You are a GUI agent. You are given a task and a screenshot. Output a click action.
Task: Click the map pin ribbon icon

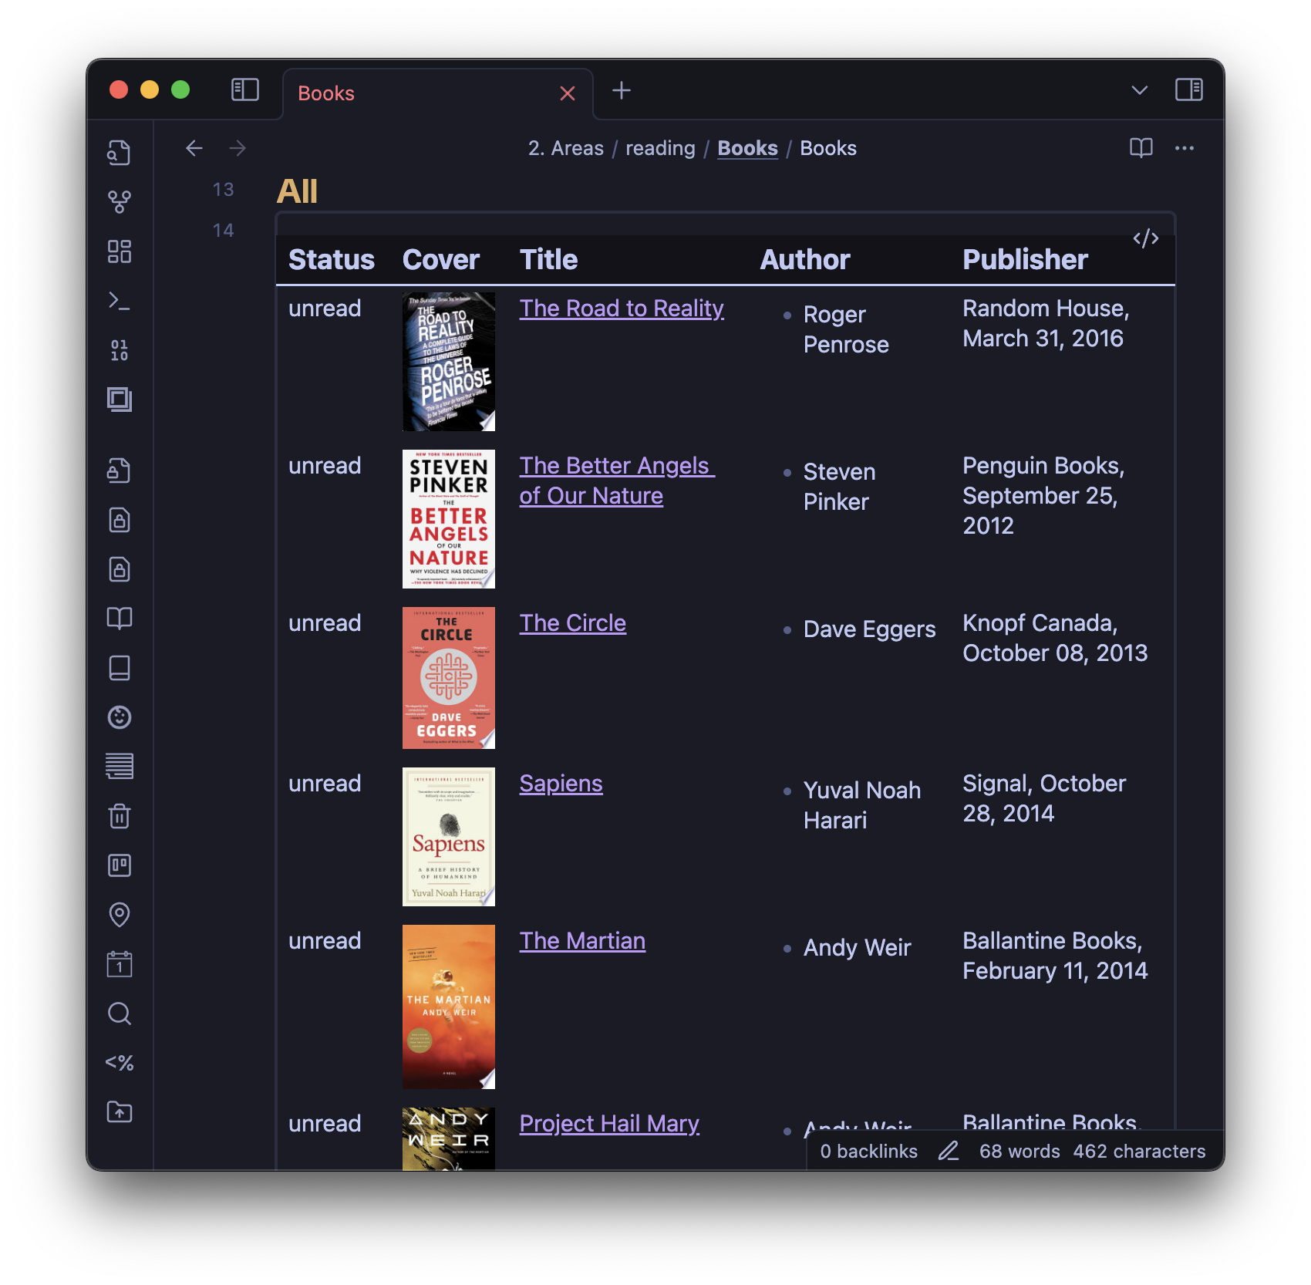point(119,915)
